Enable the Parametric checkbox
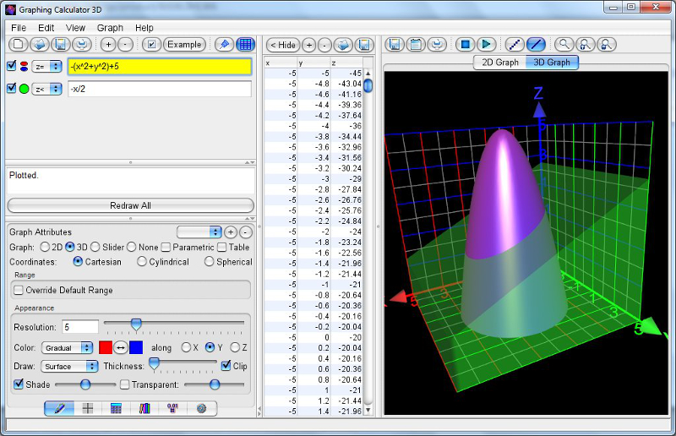Viewport: 676px width, 436px height. click(166, 247)
